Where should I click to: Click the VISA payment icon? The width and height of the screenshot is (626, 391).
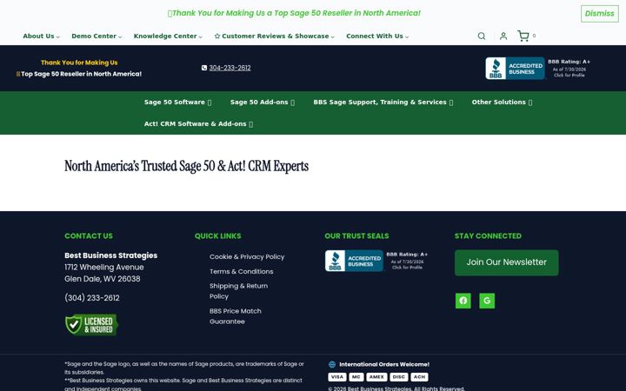pyautogui.click(x=337, y=377)
